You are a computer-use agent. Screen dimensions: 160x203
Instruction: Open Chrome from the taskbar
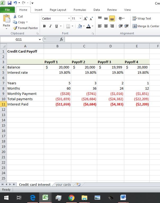71,197
